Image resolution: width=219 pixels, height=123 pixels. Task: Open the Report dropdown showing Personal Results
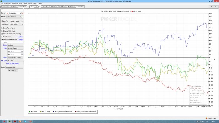pos(14,17)
